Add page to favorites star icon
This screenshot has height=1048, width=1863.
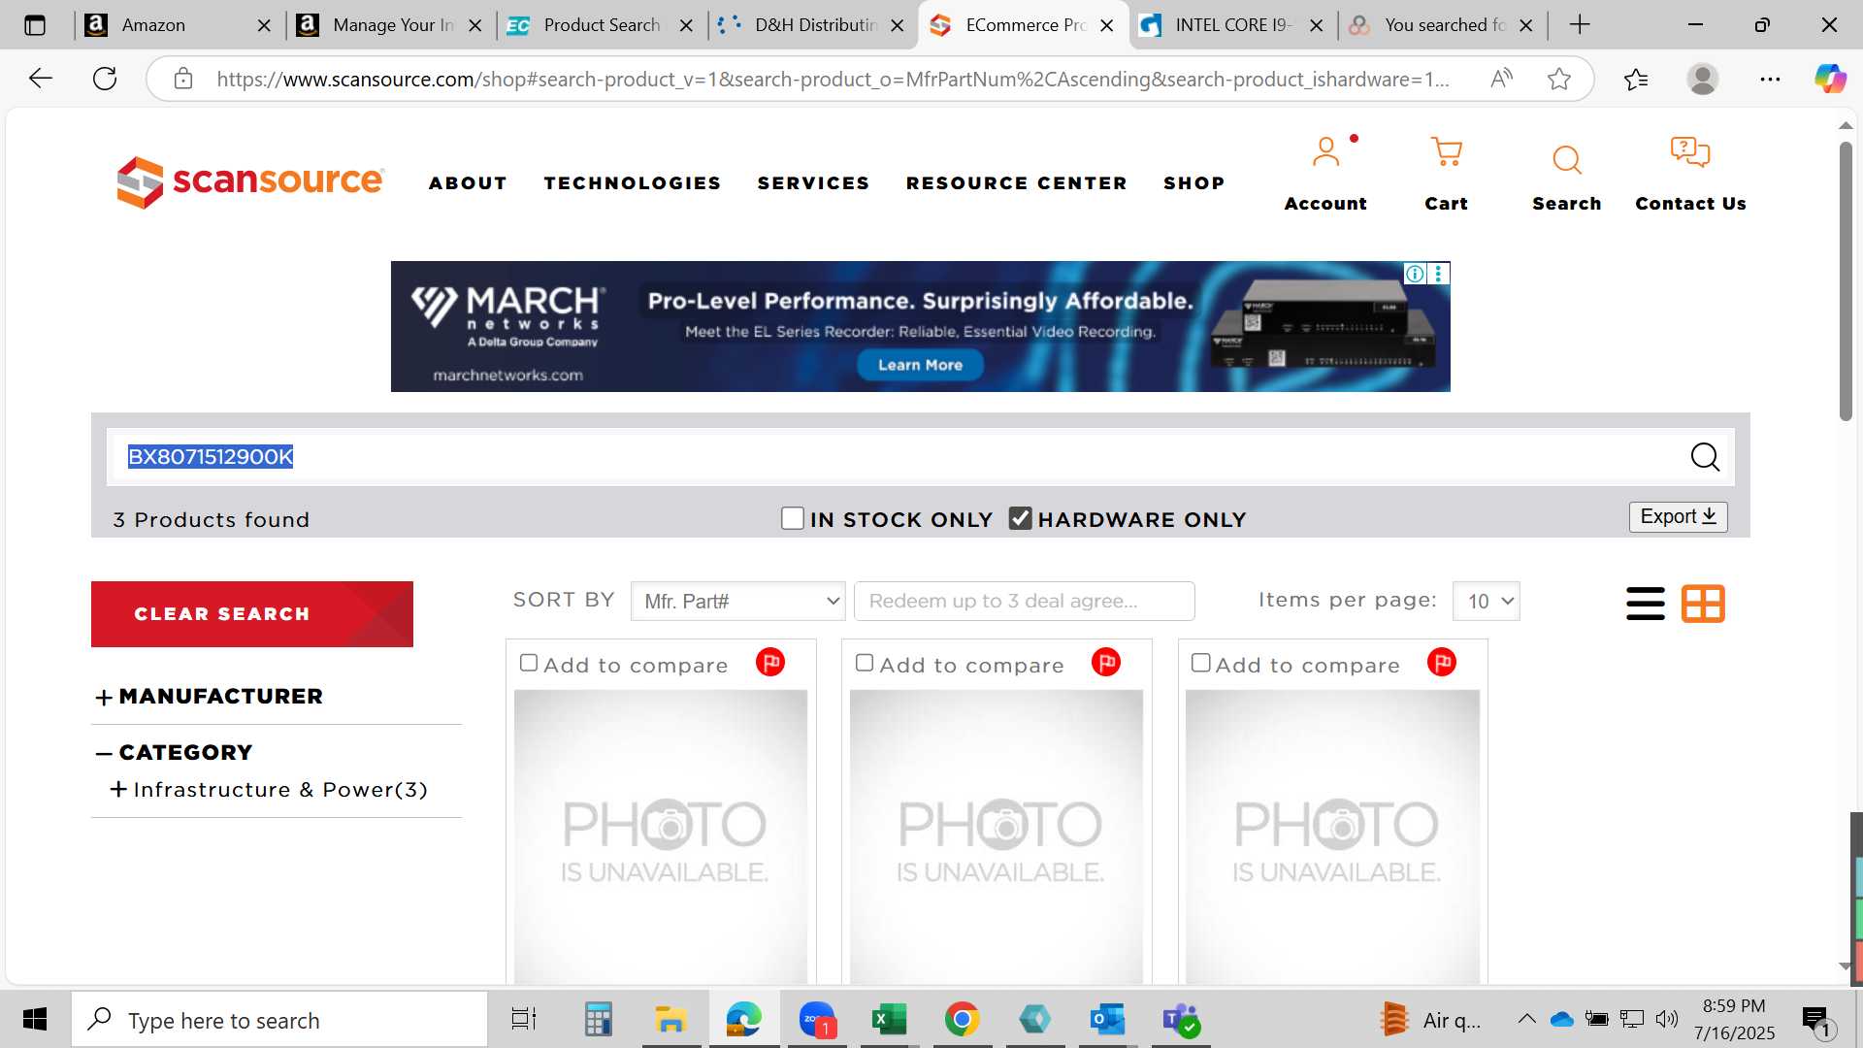(1559, 79)
